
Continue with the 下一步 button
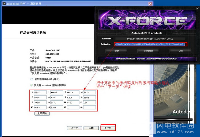point(108,128)
